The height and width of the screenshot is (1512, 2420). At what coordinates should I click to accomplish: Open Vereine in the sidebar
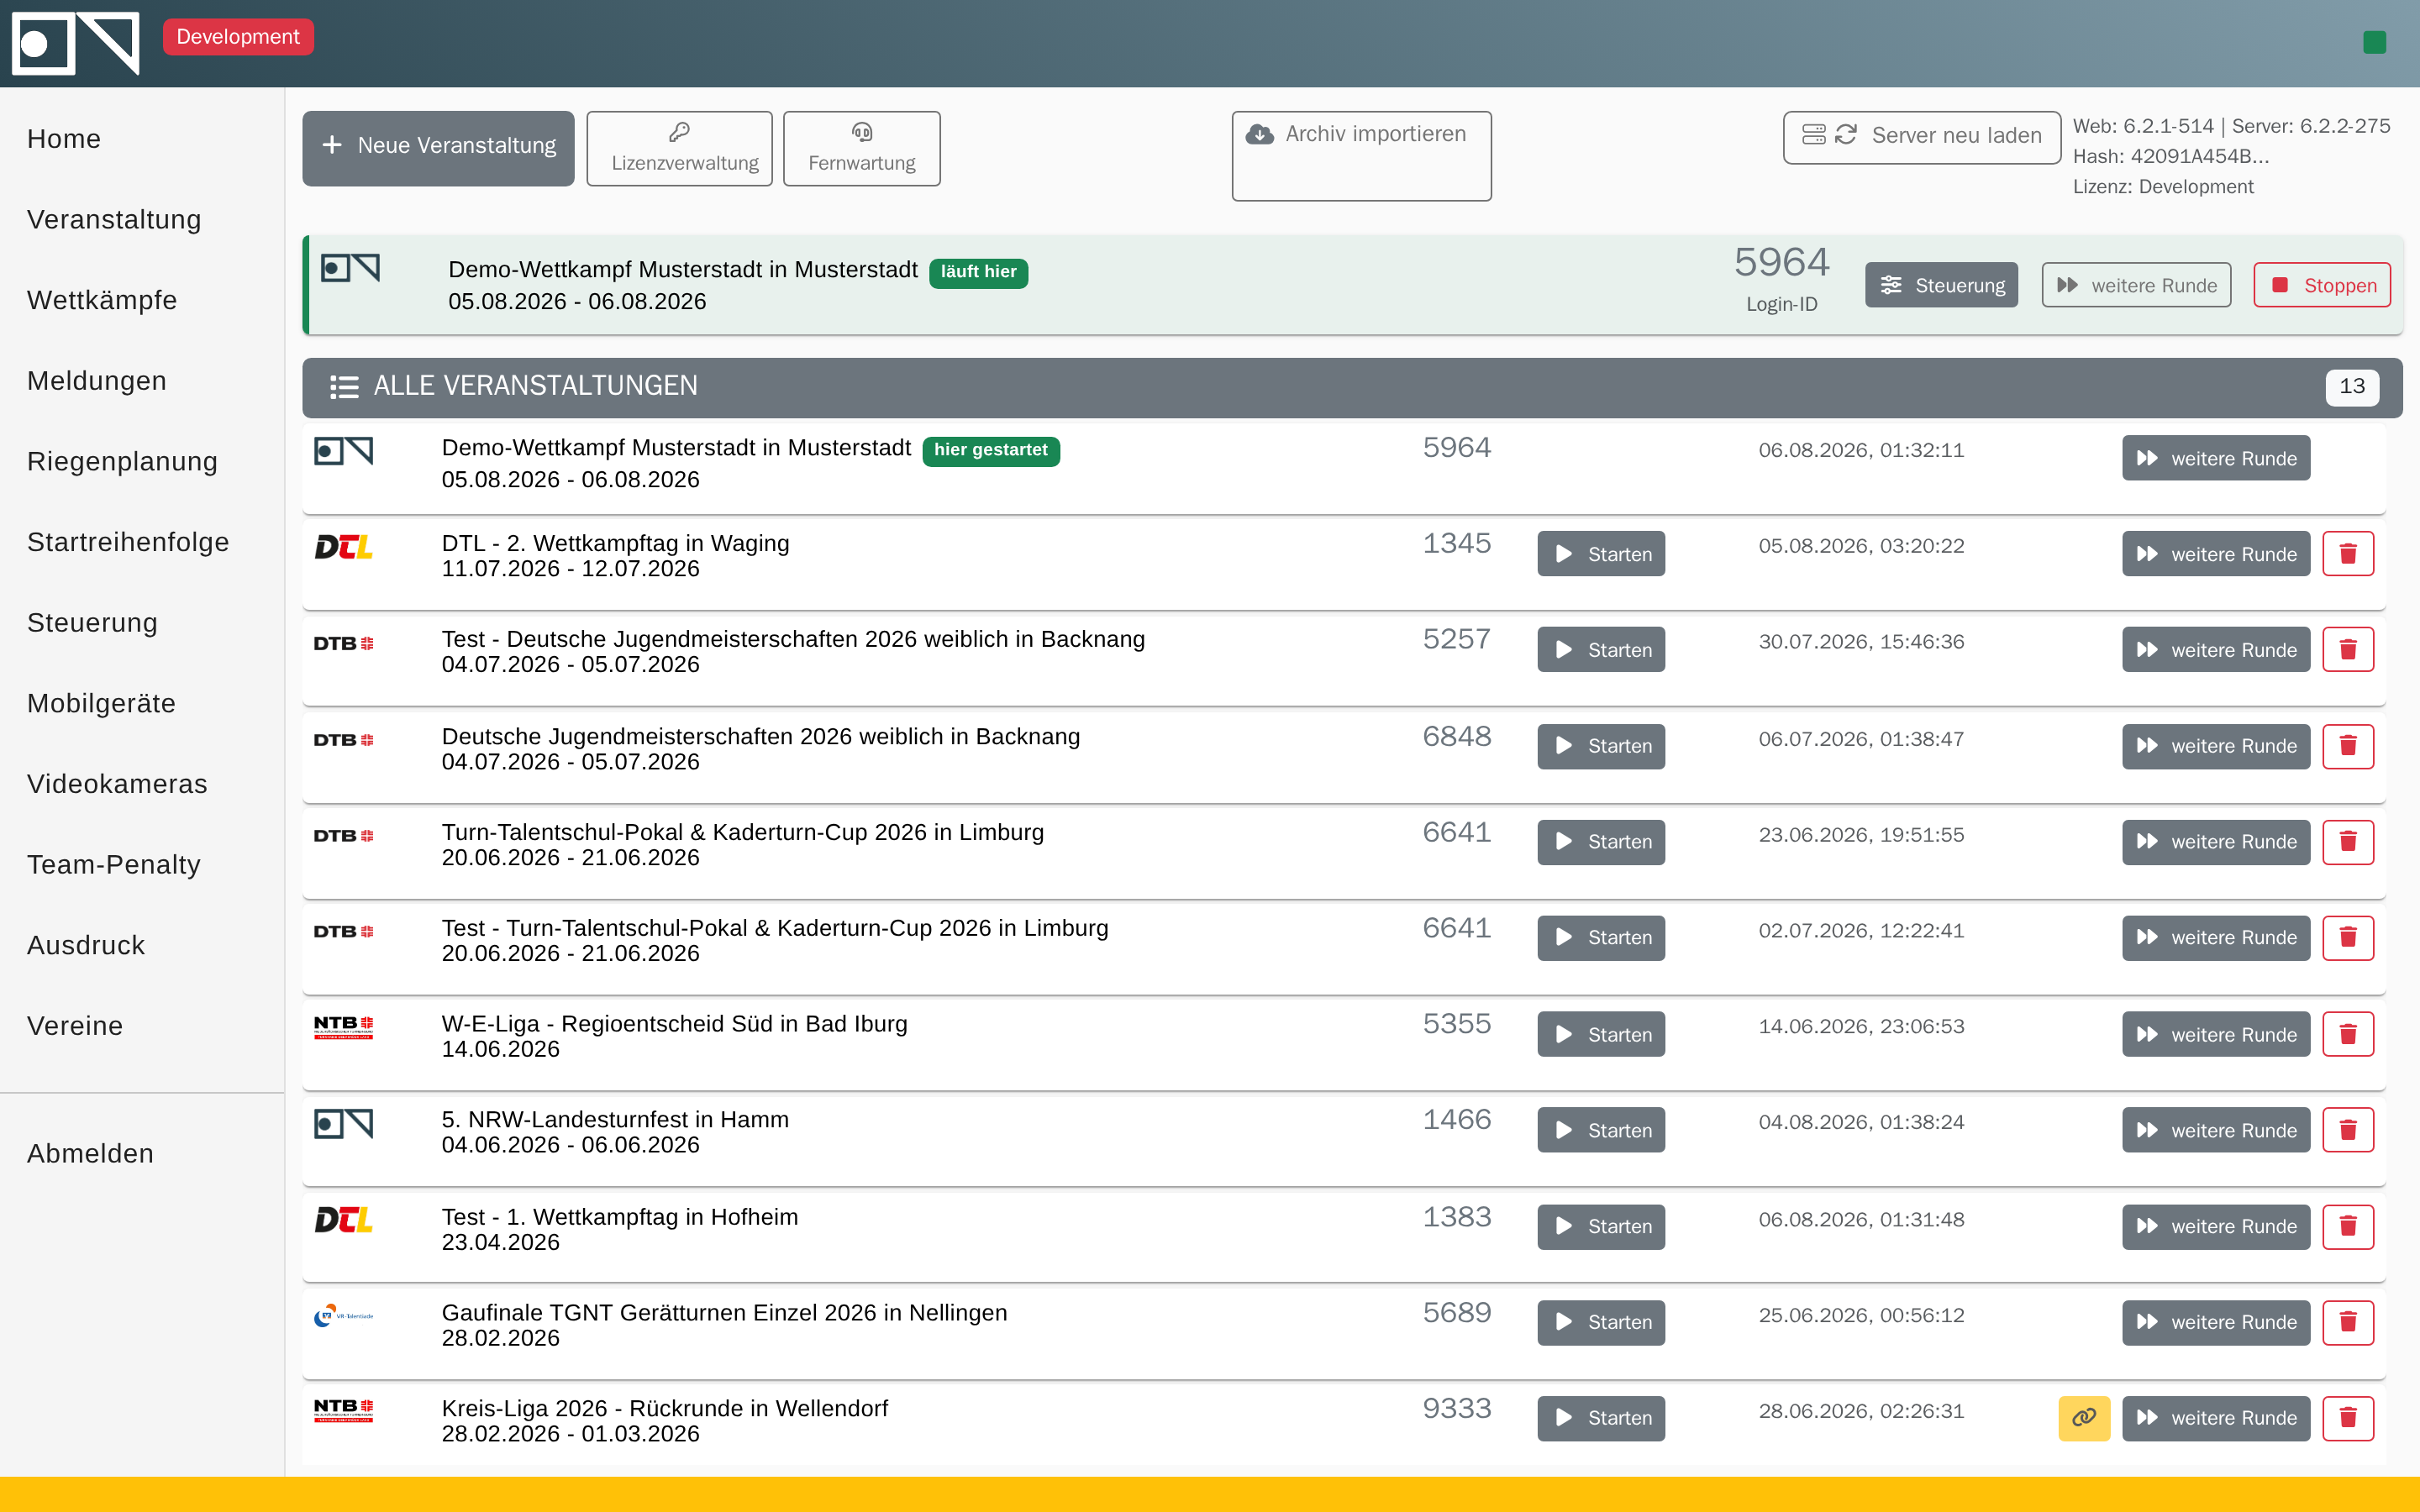(x=75, y=1026)
